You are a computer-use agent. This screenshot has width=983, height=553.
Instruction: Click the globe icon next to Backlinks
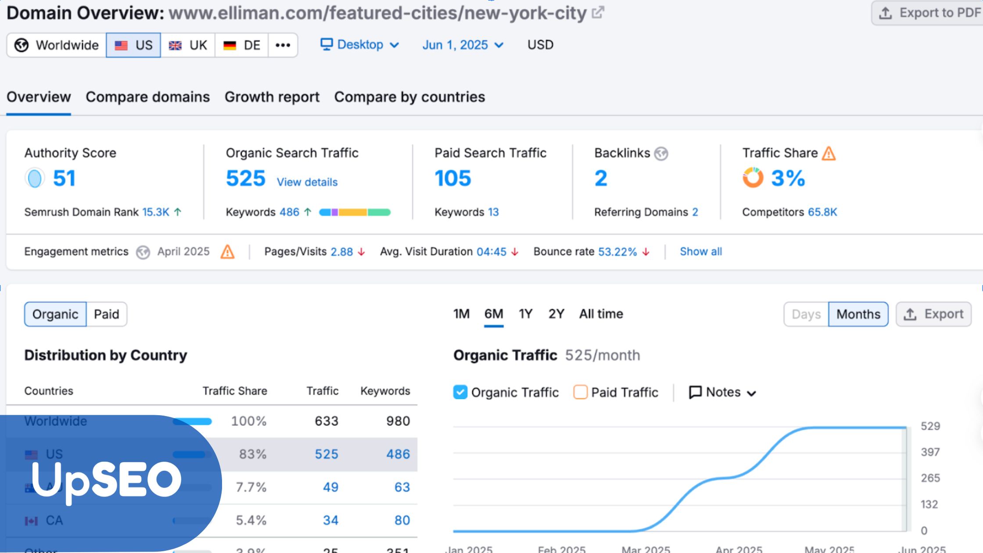(661, 154)
